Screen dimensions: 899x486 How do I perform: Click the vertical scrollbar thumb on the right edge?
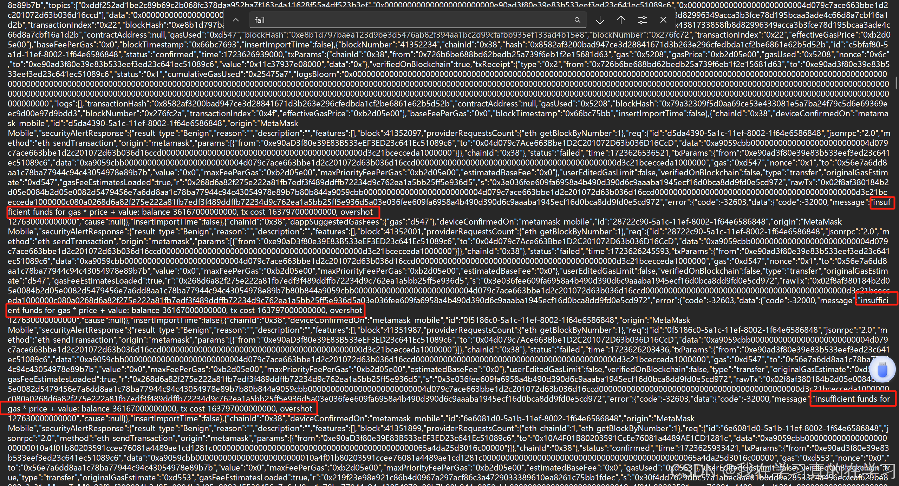[896, 83]
